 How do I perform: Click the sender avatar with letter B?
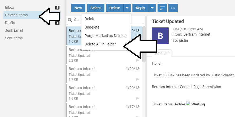coord(160,36)
